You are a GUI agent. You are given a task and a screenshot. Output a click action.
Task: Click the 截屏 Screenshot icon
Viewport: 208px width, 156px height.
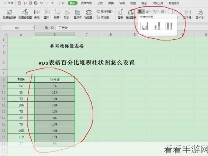tap(58, 12)
